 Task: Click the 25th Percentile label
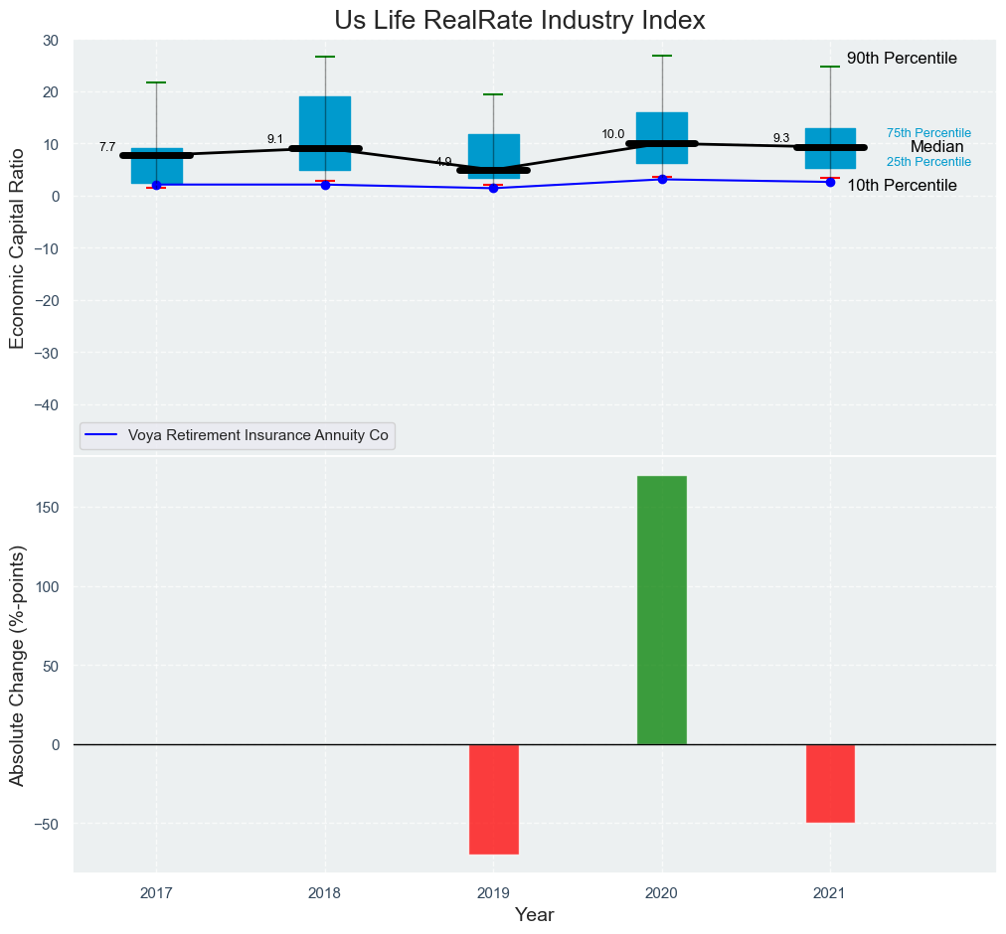tap(928, 162)
